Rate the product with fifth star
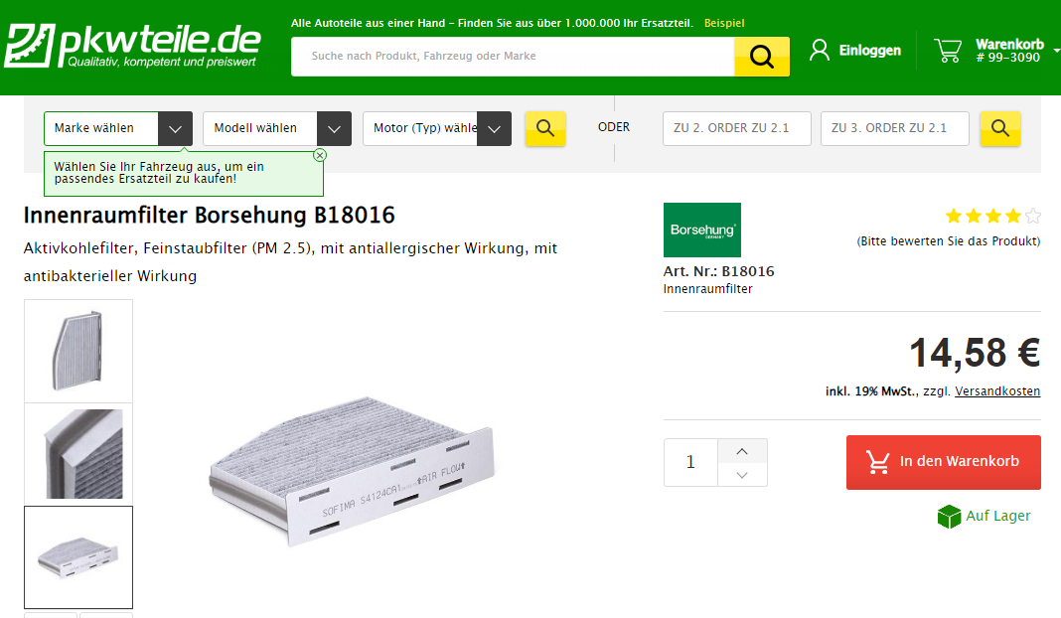The image size is (1061, 618). pos(1032,216)
